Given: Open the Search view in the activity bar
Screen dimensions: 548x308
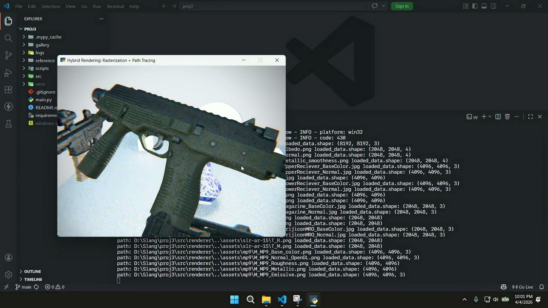Looking at the screenshot, I should point(8,38).
